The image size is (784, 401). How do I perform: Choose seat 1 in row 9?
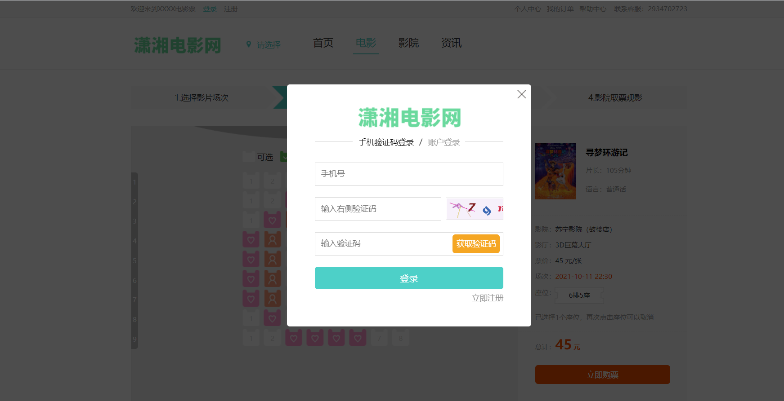pos(251,338)
